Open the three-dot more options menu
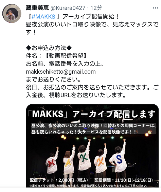Viewport: 161px width, 192px height. 155,8
